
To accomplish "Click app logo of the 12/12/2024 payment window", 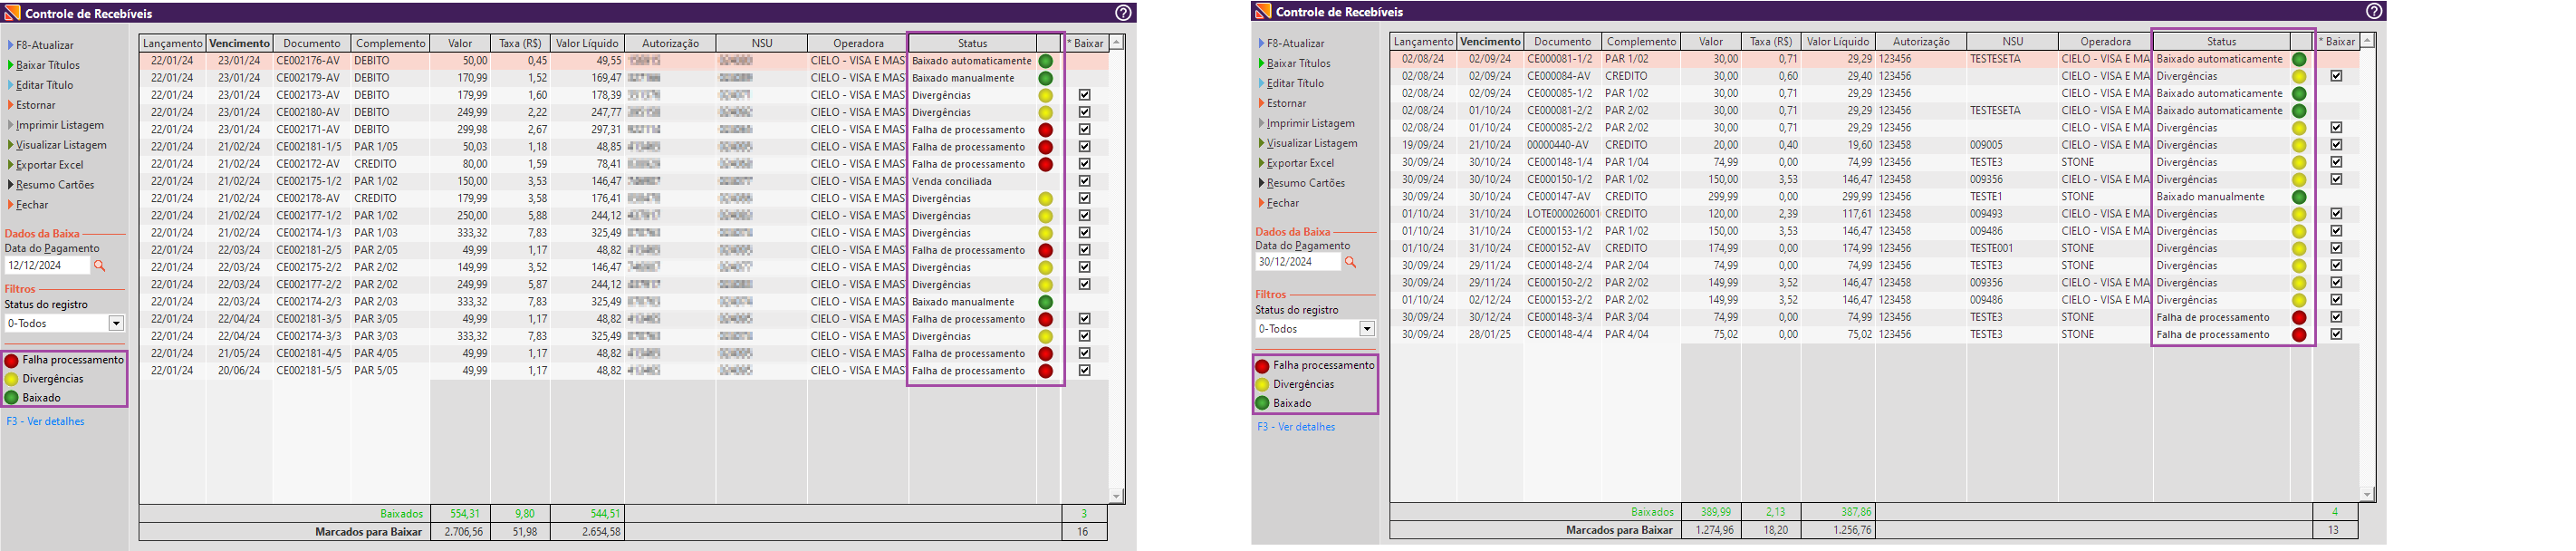I will 12,13.
